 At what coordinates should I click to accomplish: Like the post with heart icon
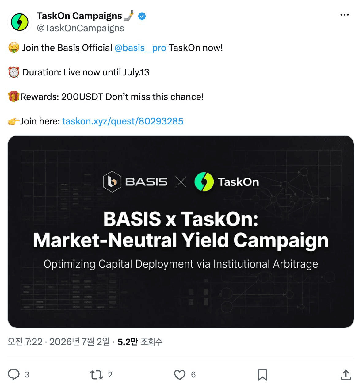pyautogui.click(x=180, y=375)
